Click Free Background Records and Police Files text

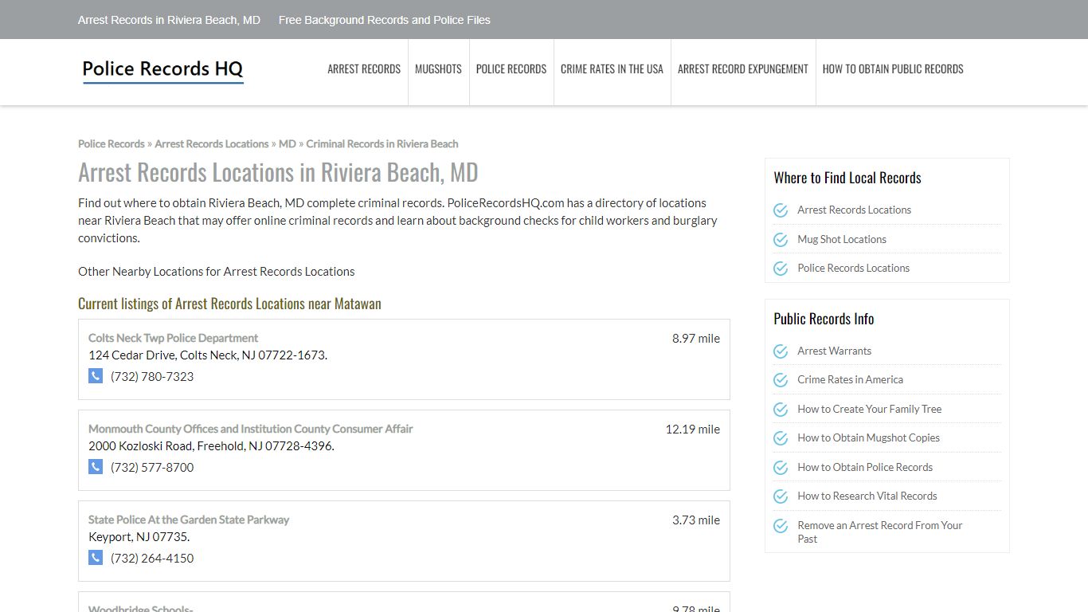(x=385, y=20)
